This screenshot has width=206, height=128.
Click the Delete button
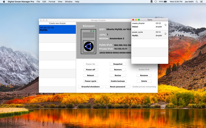pos(144,81)
